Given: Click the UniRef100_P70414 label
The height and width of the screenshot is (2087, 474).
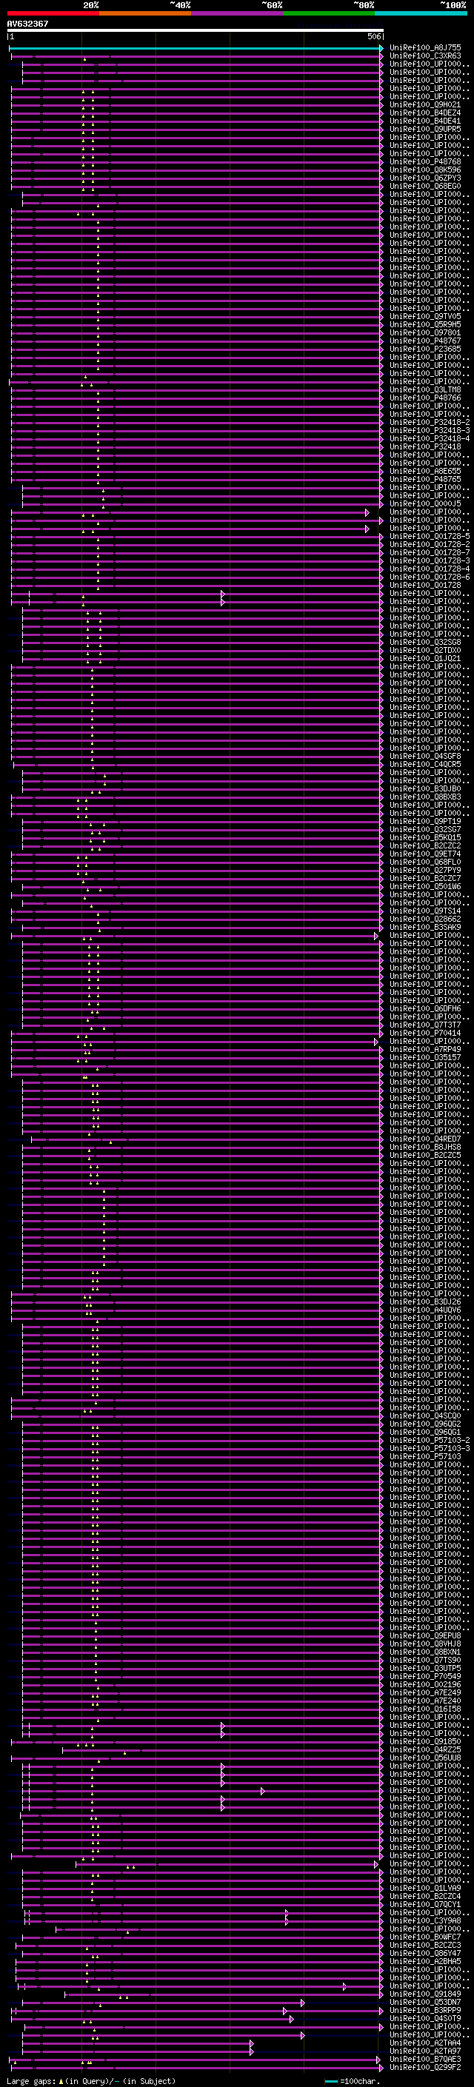Looking at the screenshot, I should point(425,1033).
